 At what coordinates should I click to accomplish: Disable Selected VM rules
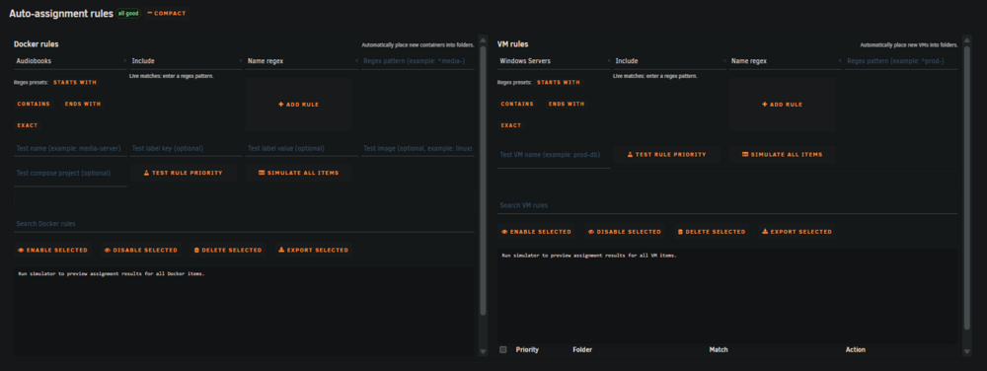pos(624,232)
